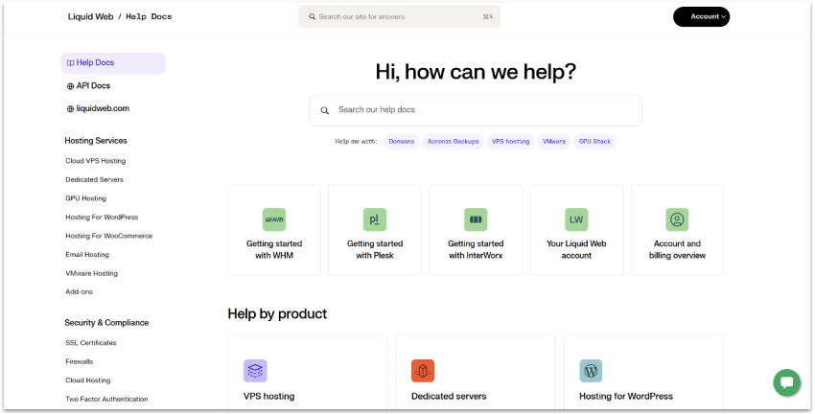Select the VMware suggestion chip

coord(554,141)
